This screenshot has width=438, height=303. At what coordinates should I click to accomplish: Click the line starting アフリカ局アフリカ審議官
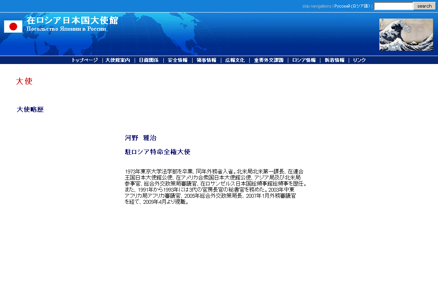tap(210, 196)
